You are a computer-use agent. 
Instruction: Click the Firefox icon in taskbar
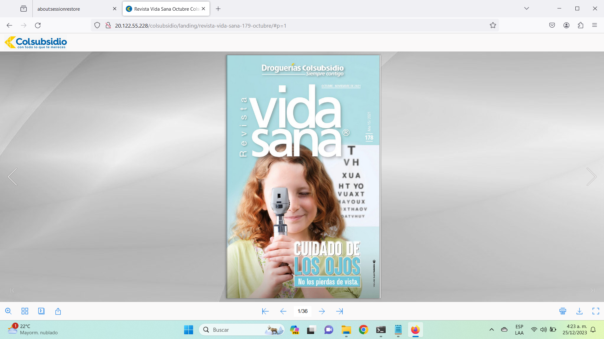click(415, 330)
